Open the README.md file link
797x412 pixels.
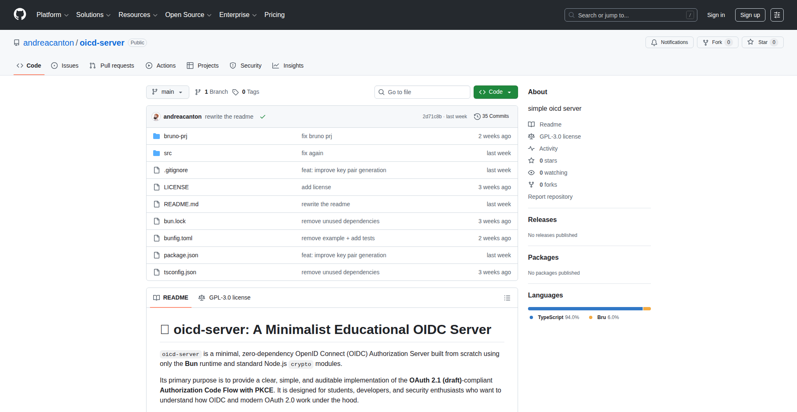click(181, 204)
